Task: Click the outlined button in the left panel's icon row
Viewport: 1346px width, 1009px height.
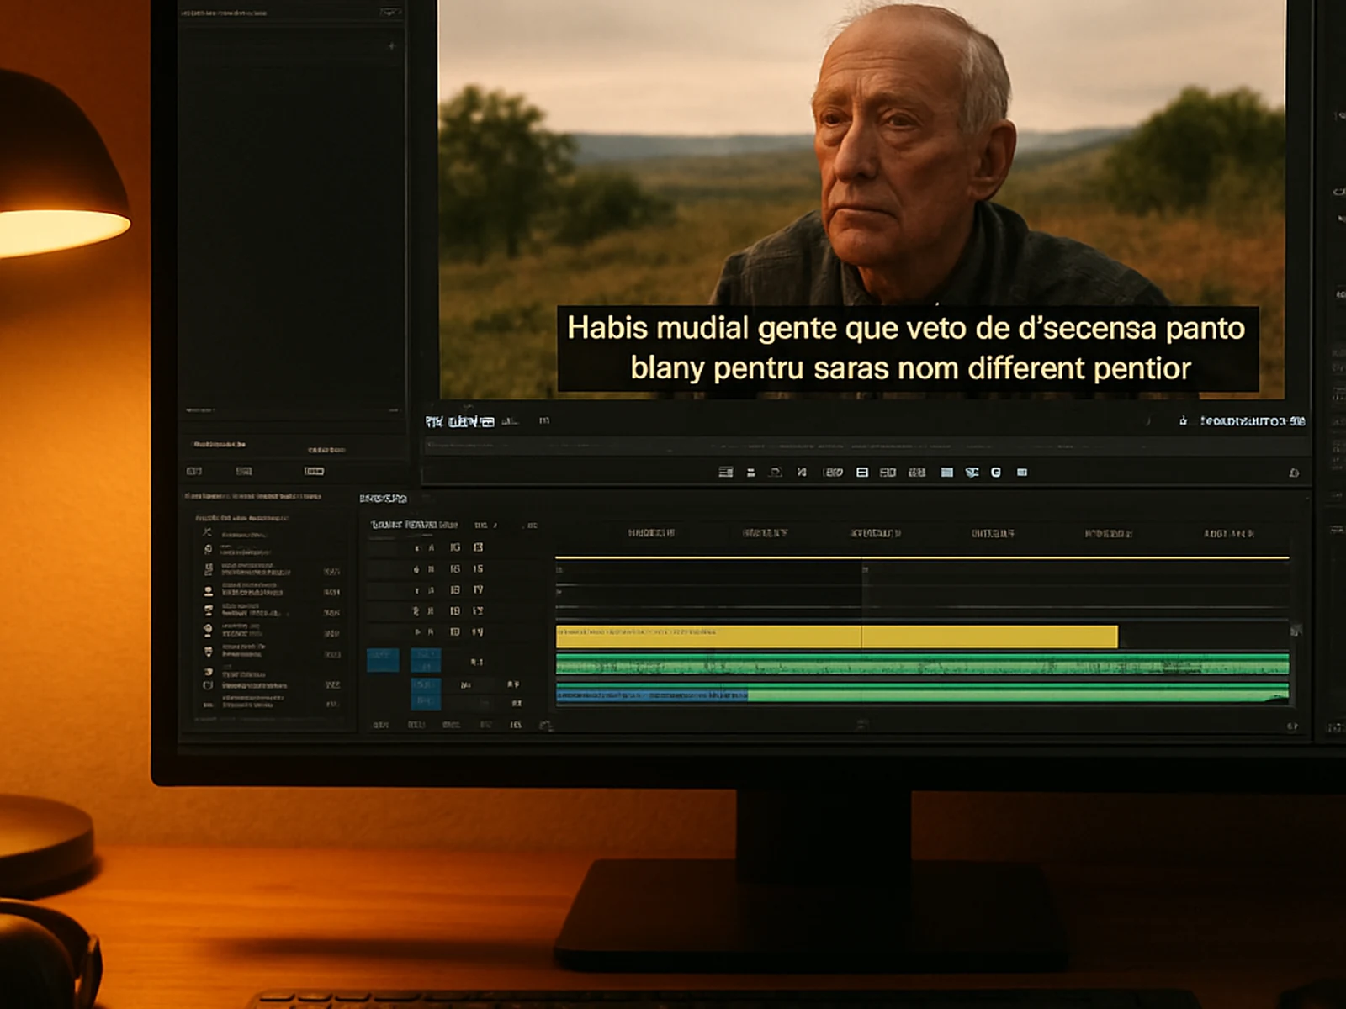Action: 314,471
